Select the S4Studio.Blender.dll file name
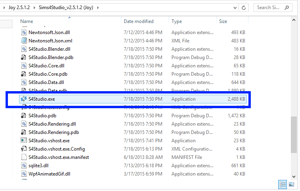This screenshot has height=191, width=300. (x=49, y=49)
